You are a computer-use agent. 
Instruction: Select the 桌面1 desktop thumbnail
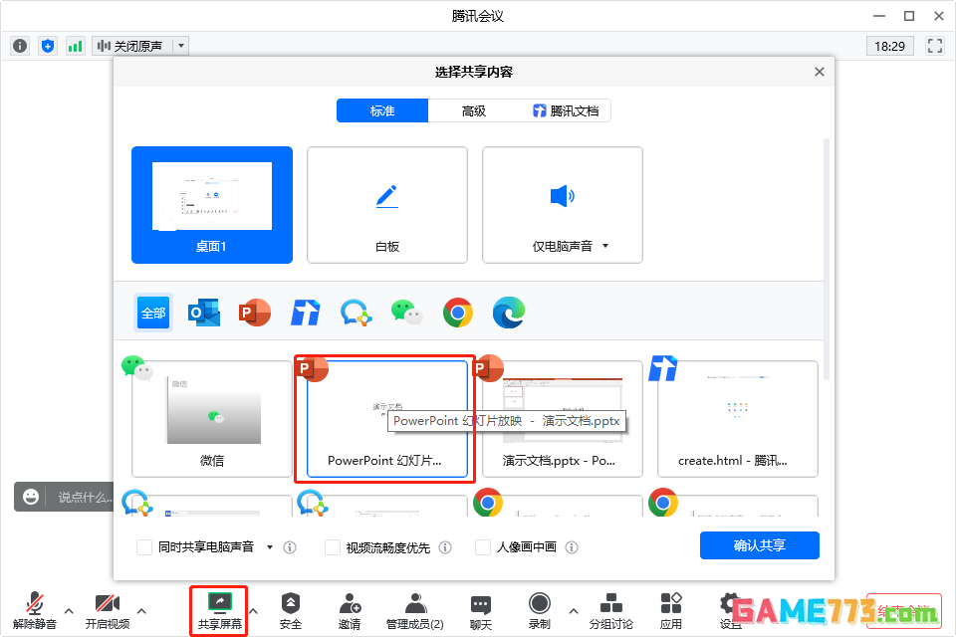212,205
